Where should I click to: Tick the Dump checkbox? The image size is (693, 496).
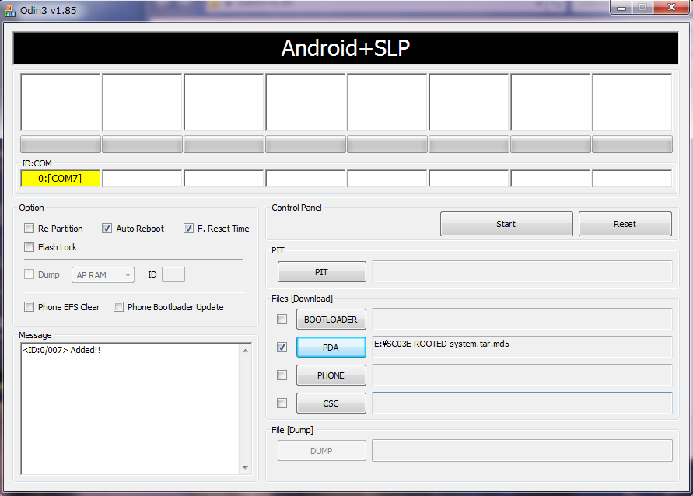click(30, 274)
